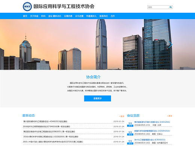Click the date badge beside the ICEES2016 entry
195x146 pixels.
(130, 124)
